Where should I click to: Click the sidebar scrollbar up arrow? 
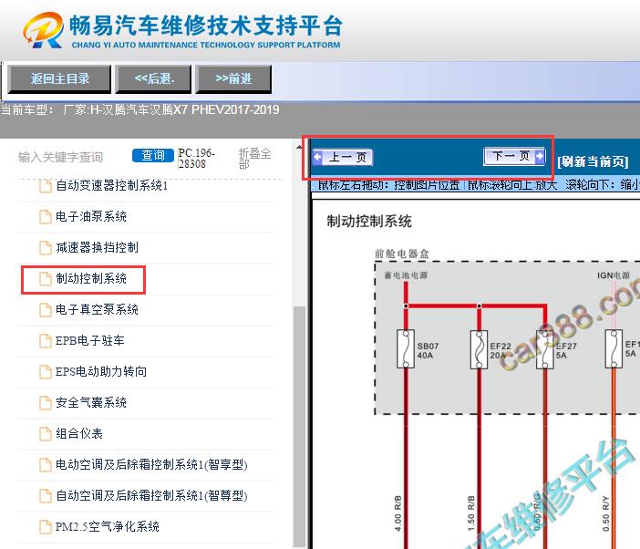click(x=300, y=147)
